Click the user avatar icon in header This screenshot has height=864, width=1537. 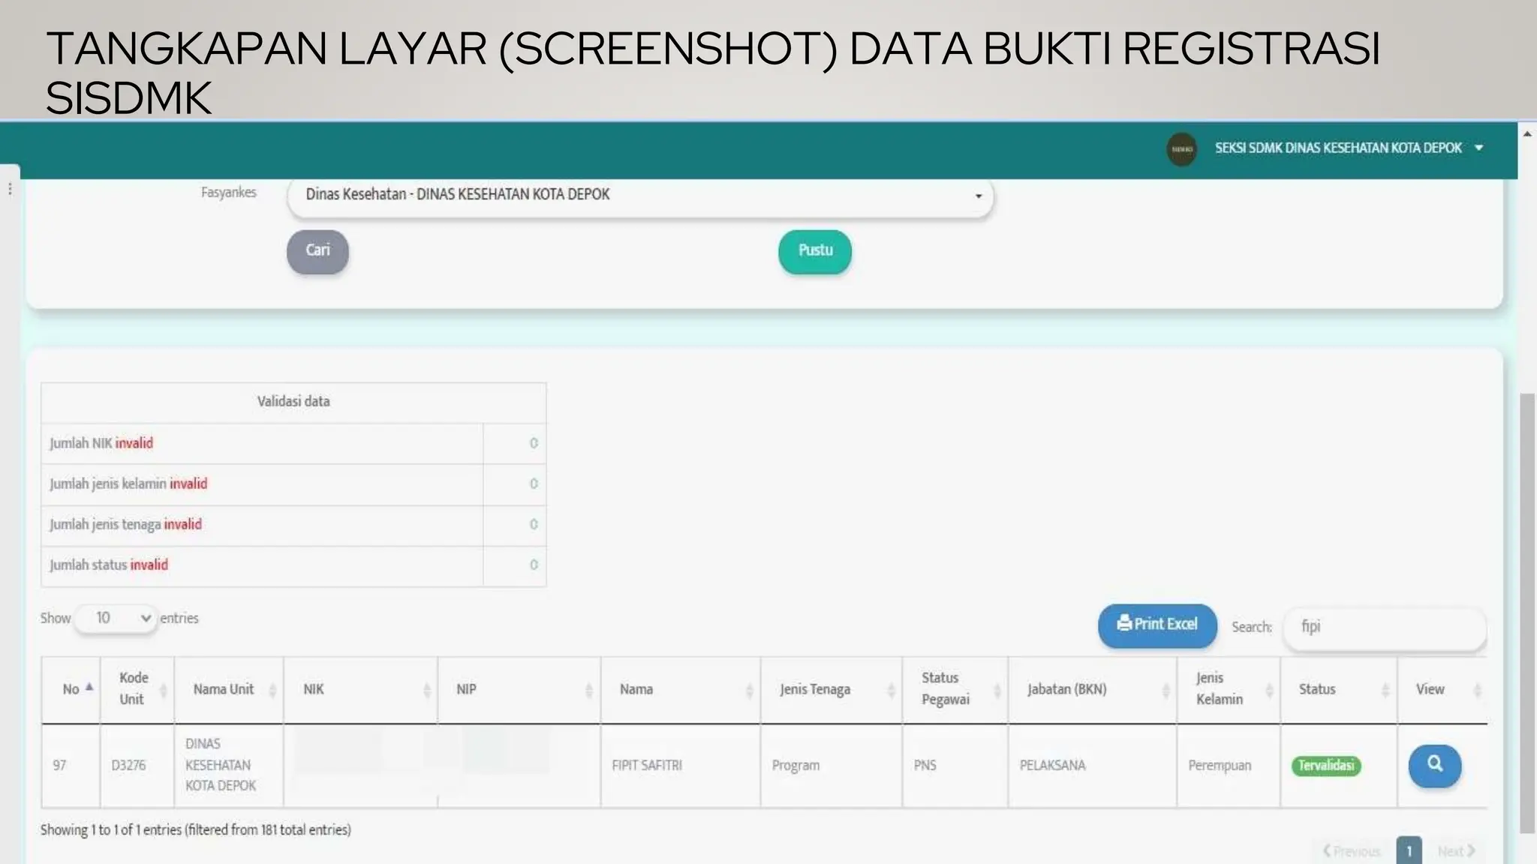tap(1181, 148)
